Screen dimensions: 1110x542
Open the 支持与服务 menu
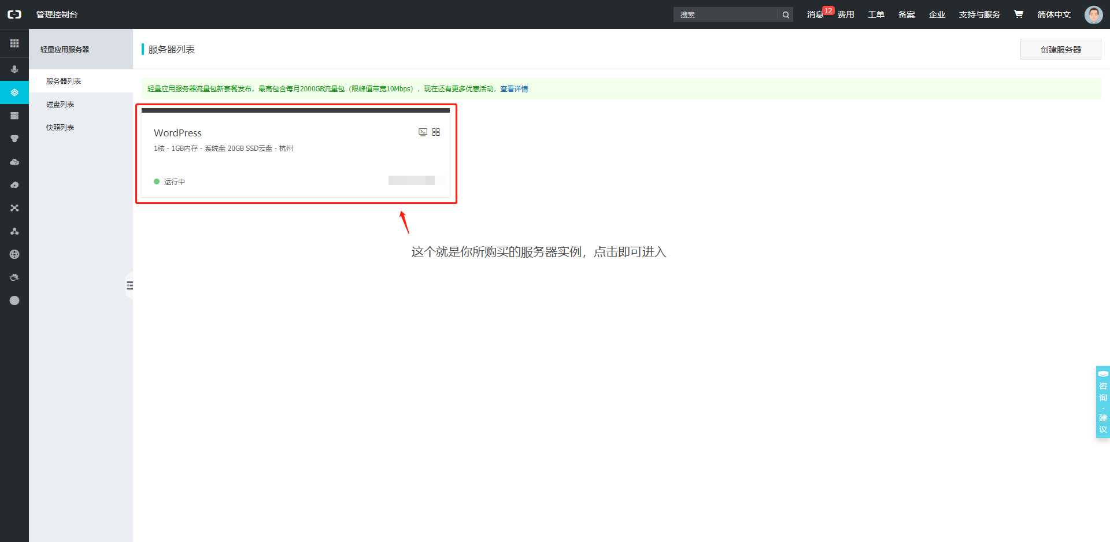click(979, 14)
